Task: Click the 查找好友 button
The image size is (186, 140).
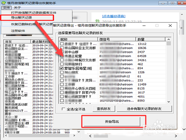Action: (104, 109)
